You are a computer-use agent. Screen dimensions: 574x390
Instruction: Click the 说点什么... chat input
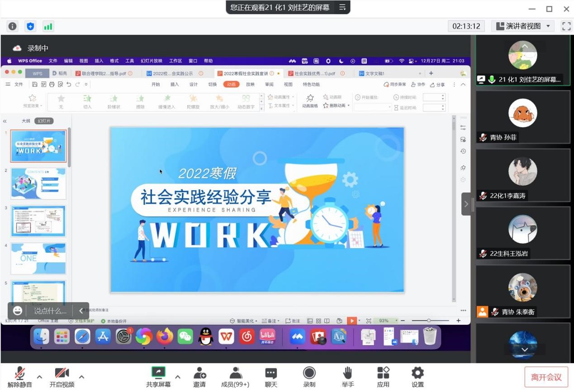click(50, 311)
